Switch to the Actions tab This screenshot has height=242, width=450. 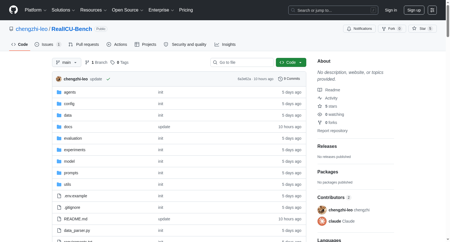pos(117,44)
